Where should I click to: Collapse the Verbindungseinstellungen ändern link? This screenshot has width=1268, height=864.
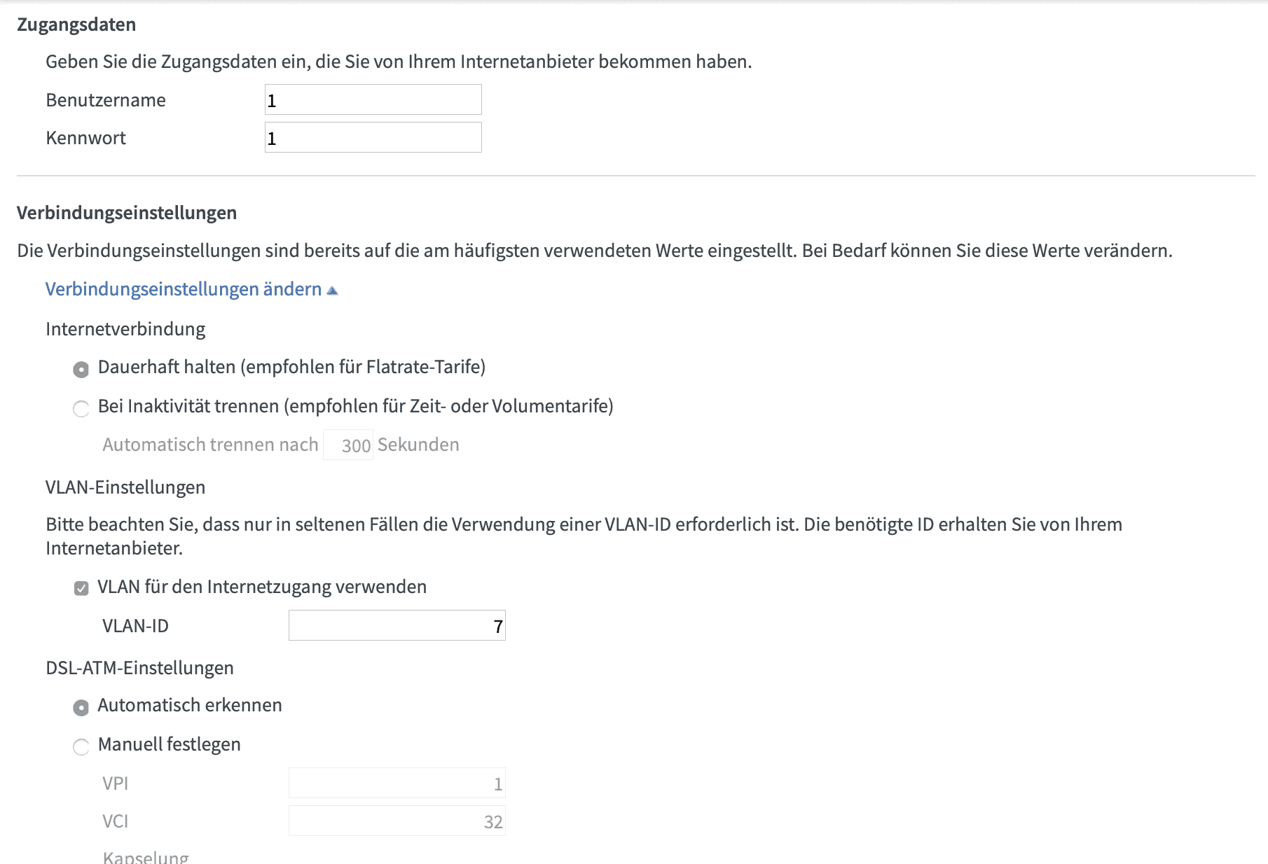(x=183, y=289)
